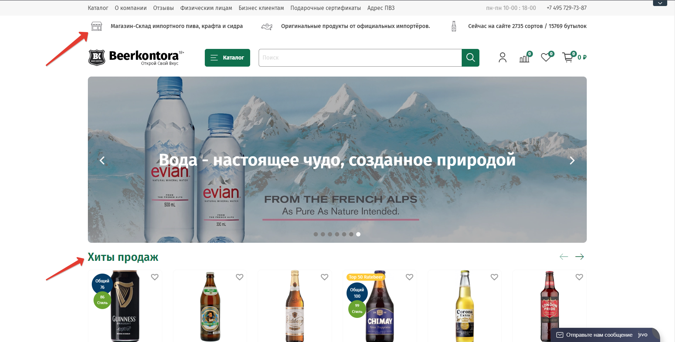Open the green Каталог dropdown button
The height and width of the screenshot is (342, 675).
(x=227, y=58)
